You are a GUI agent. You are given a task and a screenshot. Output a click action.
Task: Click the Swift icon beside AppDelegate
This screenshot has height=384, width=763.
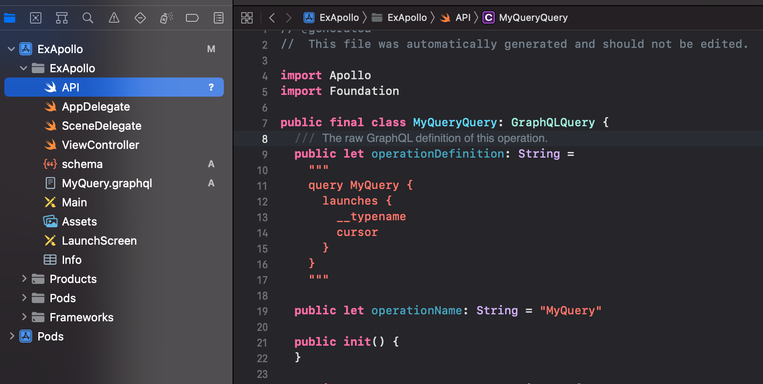51,106
